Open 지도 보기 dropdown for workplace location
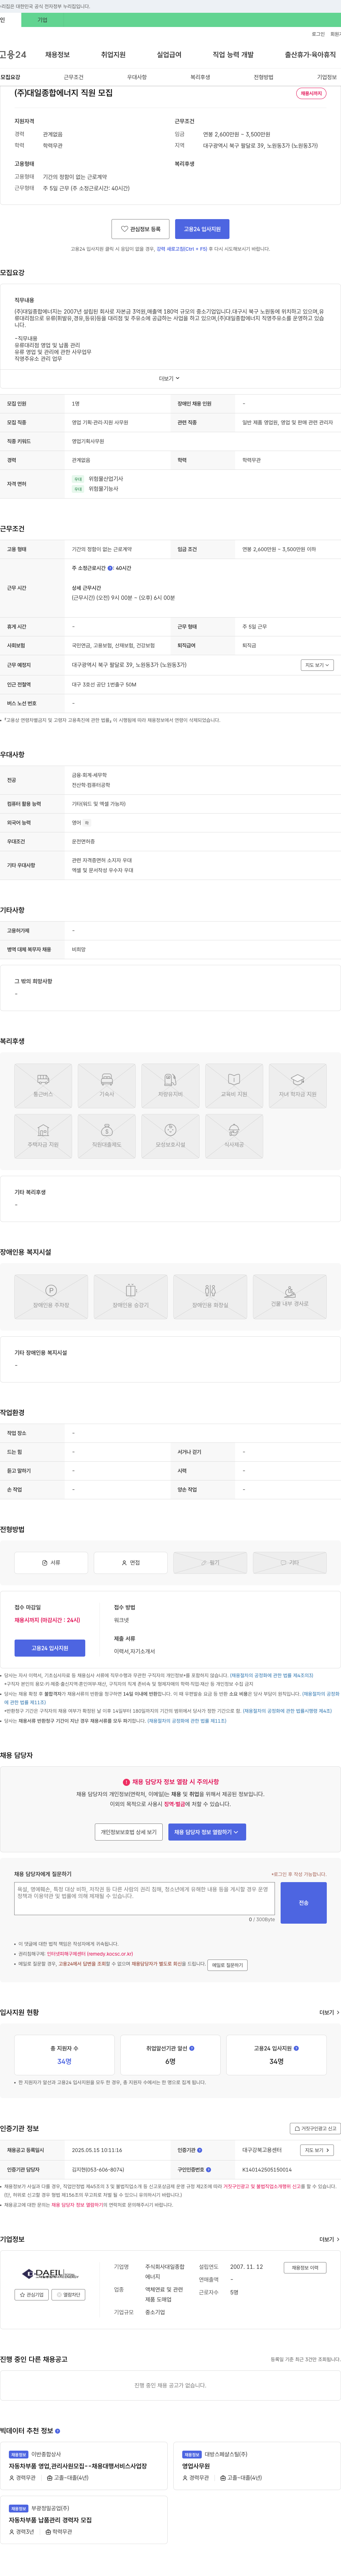This screenshot has height=2576, width=341. pos(317,665)
